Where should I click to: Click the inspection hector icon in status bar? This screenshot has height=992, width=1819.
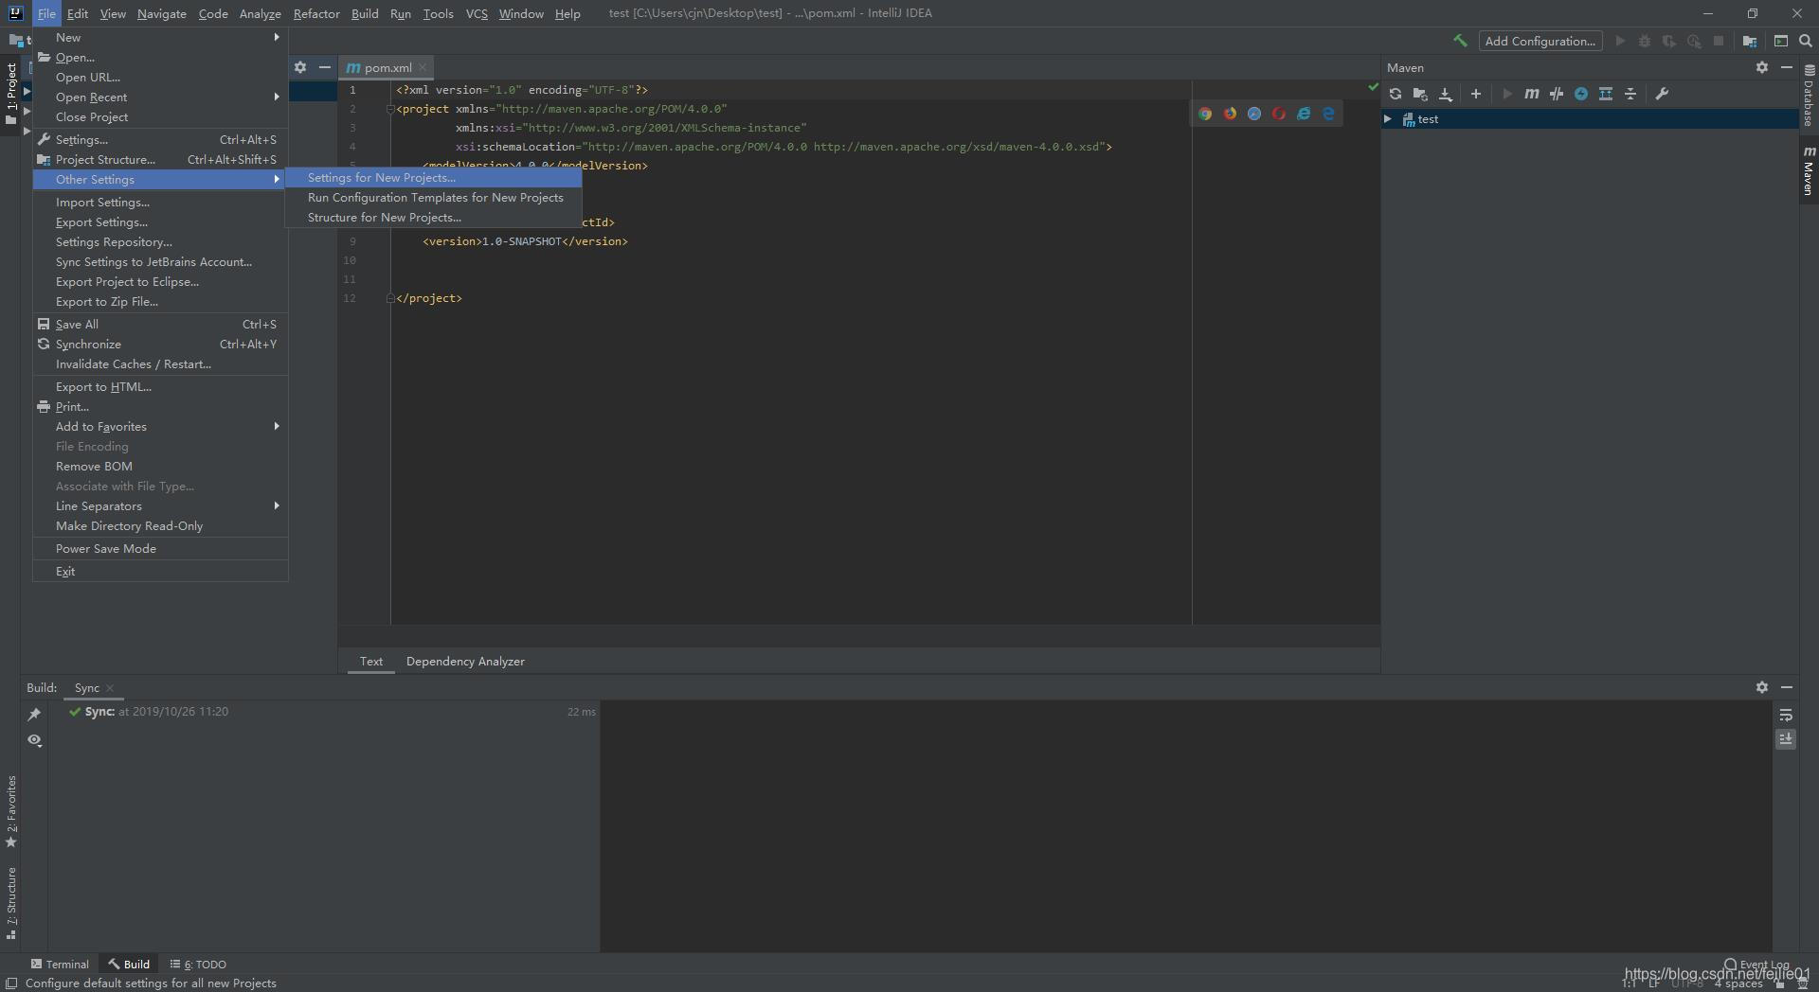pos(1802,983)
